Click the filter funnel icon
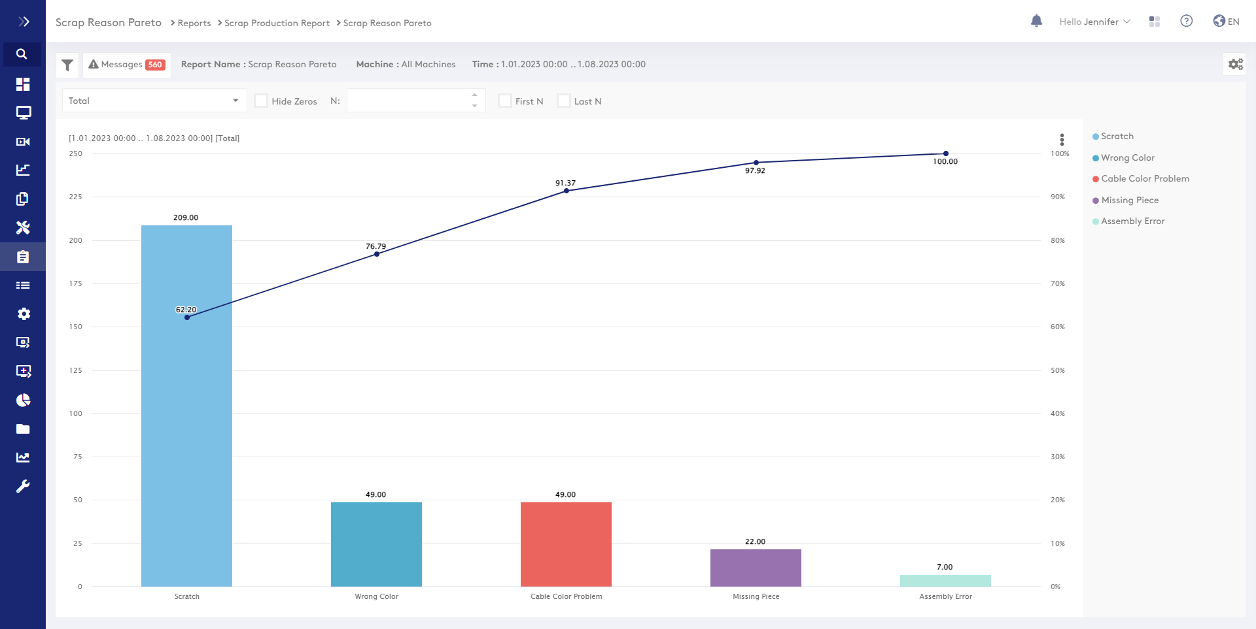The width and height of the screenshot is (1256, 629). click(x=67, y=65)
